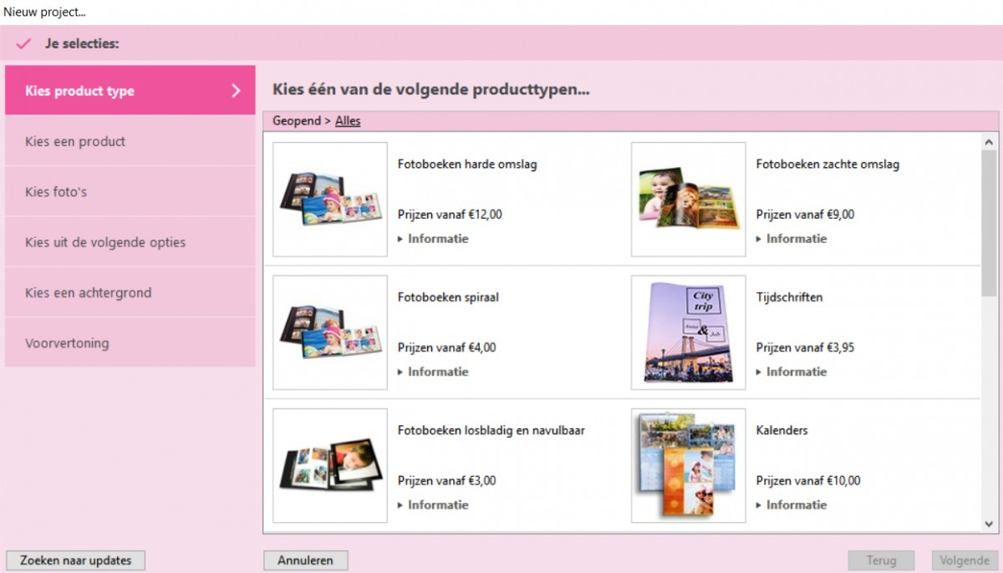This screenshot has width=1003, height=573.
Task: Go to Kies een product step
Action: click(130, 142)
